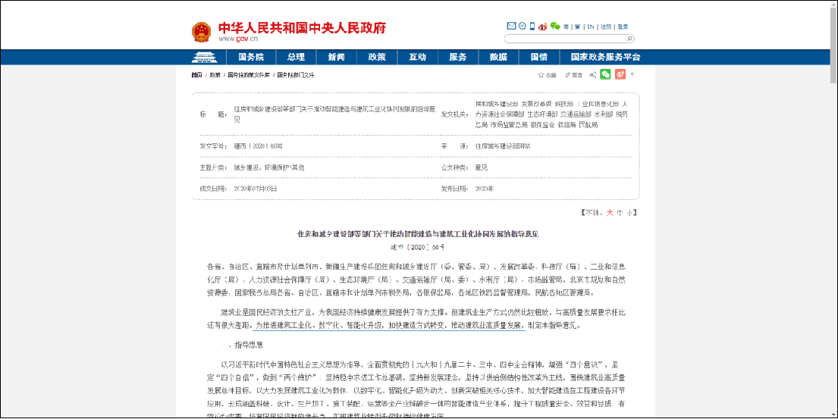Click the search magnifier icon
Viewport: 838px width, 419px height.
pyautogui.click(x=629, y=39)
